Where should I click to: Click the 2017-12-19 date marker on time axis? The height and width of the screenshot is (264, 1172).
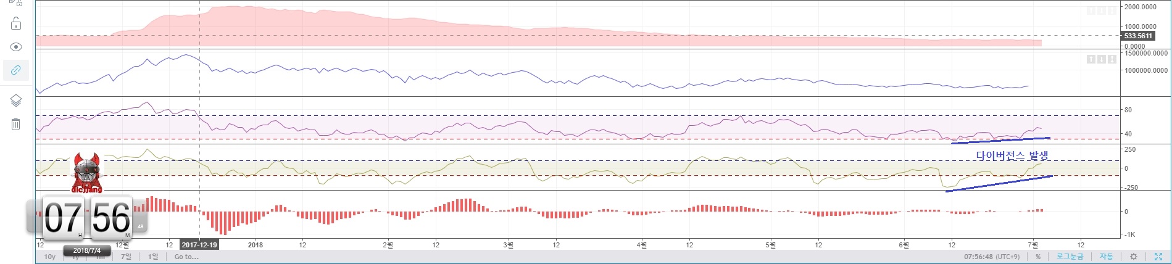[199, 245]
